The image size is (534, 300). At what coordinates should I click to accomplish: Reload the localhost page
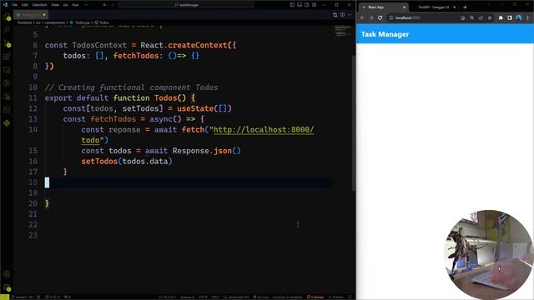[380, 17]
